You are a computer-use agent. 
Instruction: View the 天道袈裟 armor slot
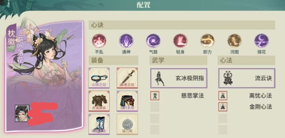(x=99, y=101)
